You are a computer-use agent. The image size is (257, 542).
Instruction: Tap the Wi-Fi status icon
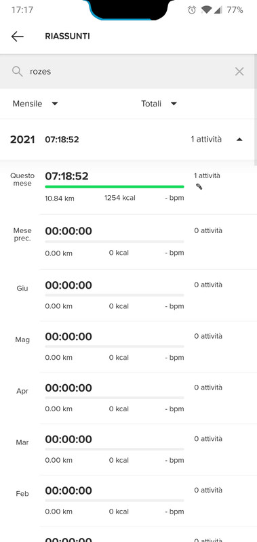[206, 10]
